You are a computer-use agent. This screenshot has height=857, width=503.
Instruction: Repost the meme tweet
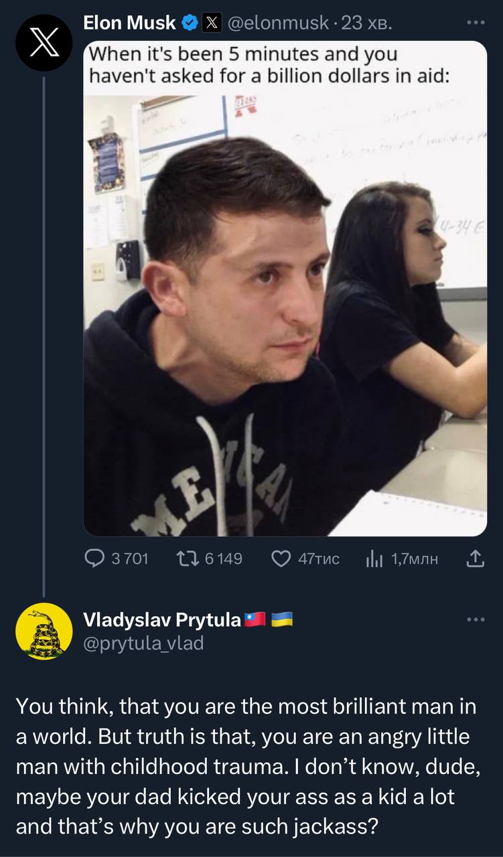click(x=187, y=558)
